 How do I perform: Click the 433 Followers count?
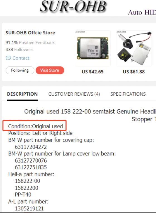coord(19,49)
